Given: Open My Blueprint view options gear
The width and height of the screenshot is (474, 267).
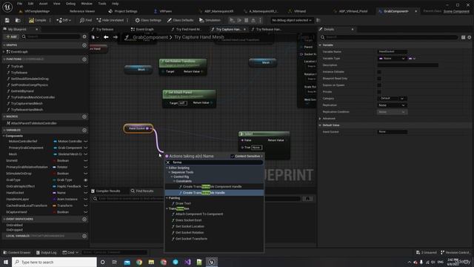Looking at the screenshot, I should [84, 36].
